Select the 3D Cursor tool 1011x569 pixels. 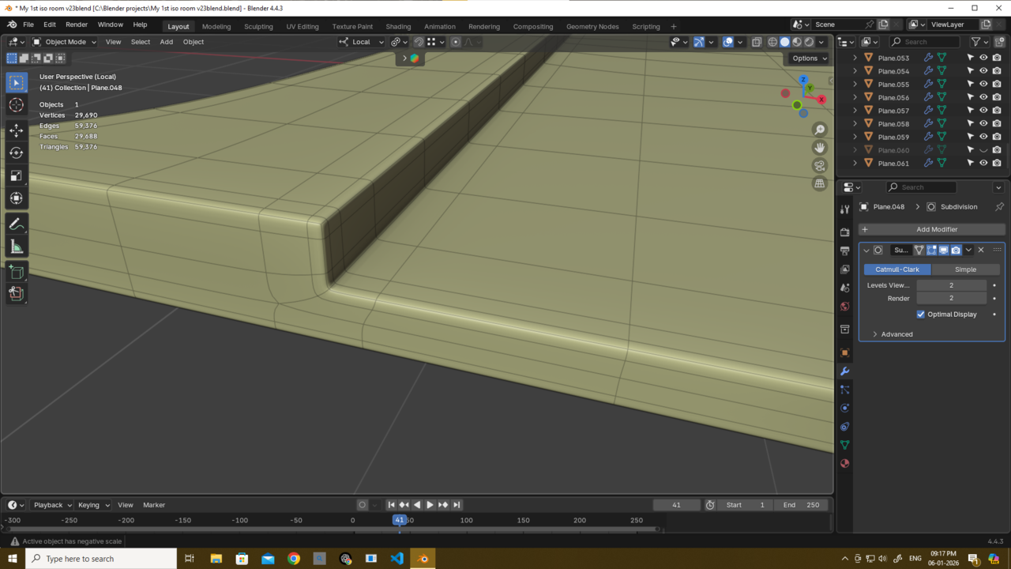point(17,105)
